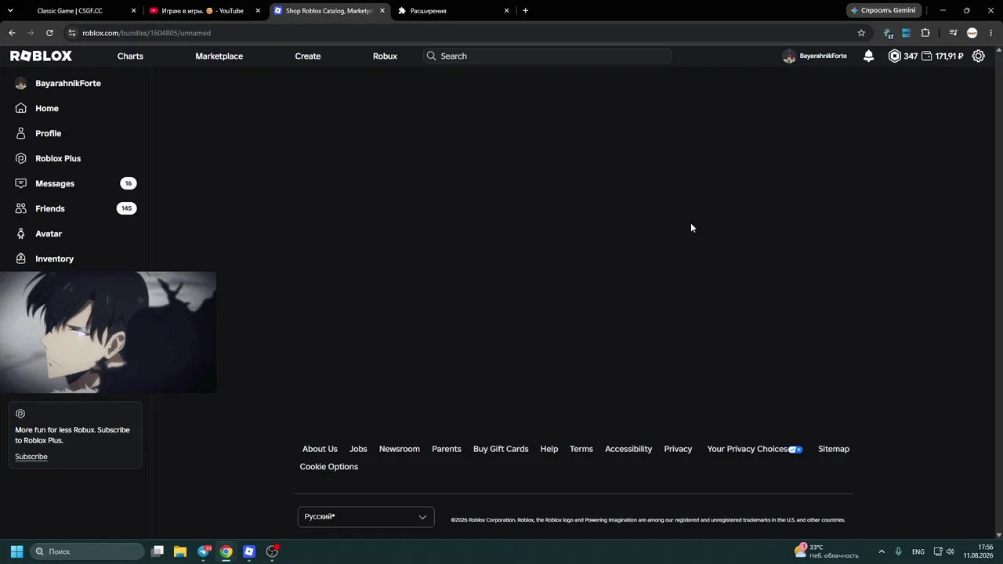
Task: Click the Спросить Gemini button
Action: [x=883, y=11]
